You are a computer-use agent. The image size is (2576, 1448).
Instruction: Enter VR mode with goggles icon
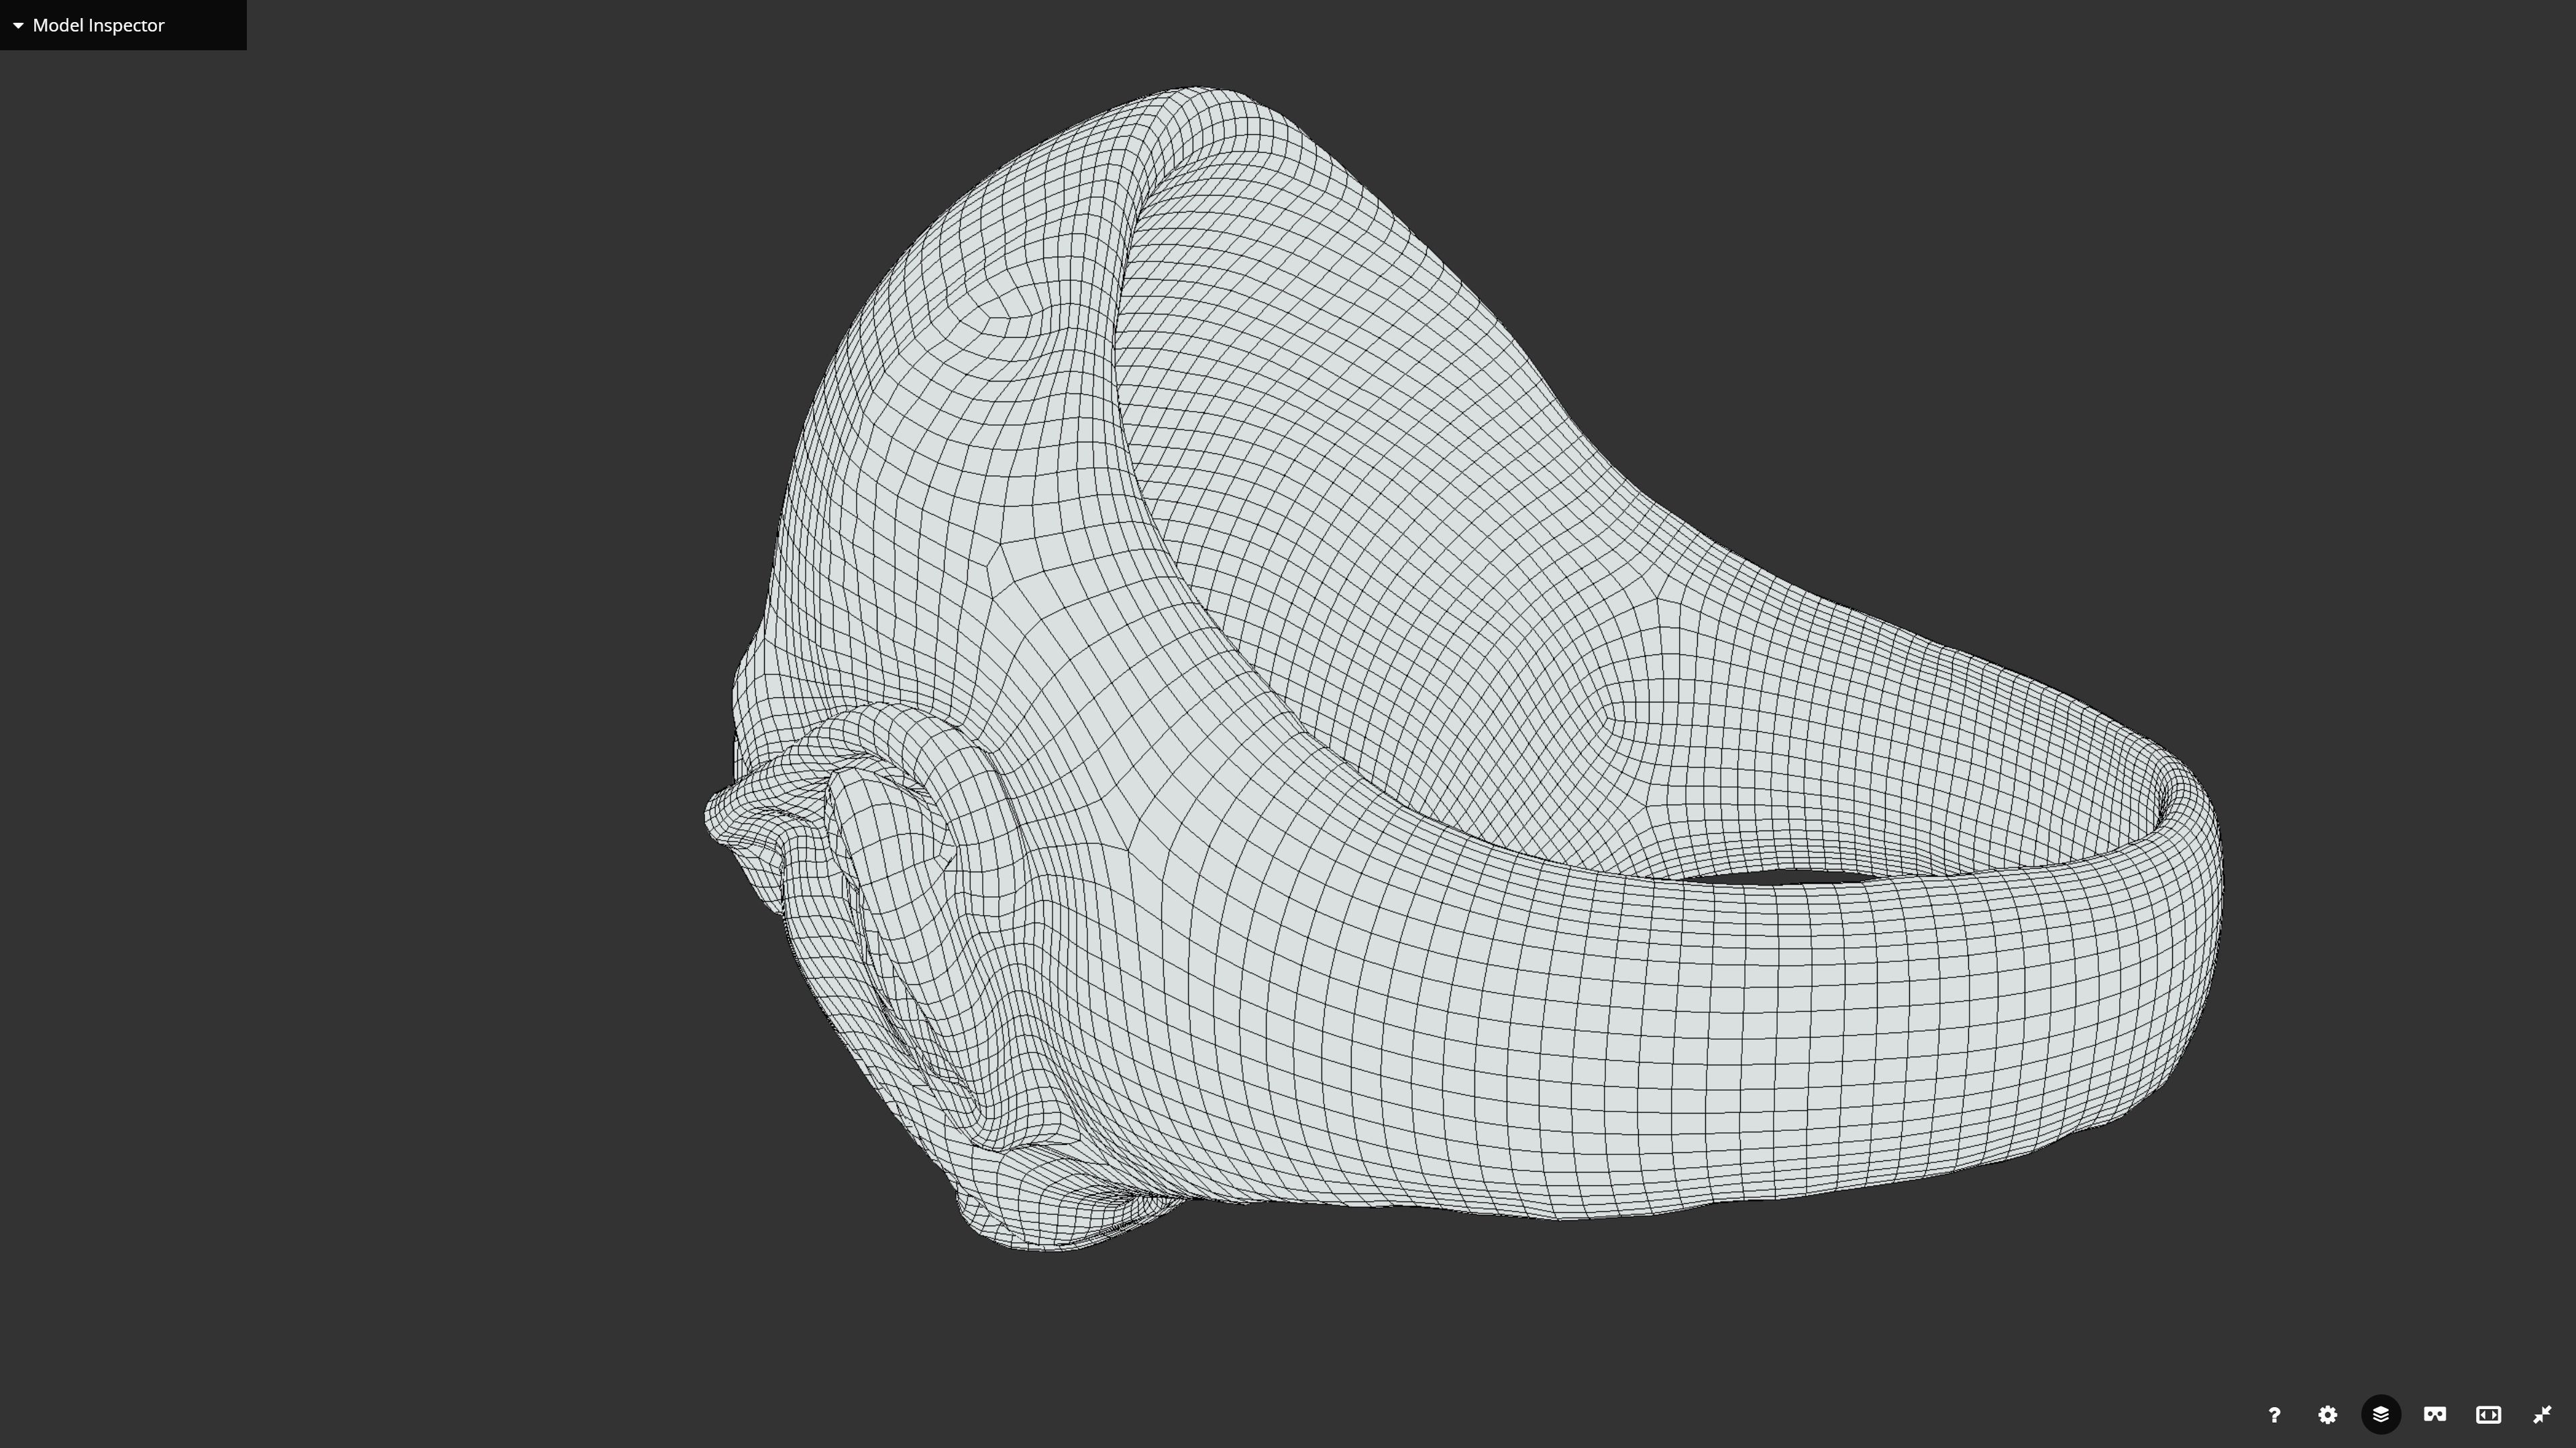pyautogui.click(x=2435, y=1415)
